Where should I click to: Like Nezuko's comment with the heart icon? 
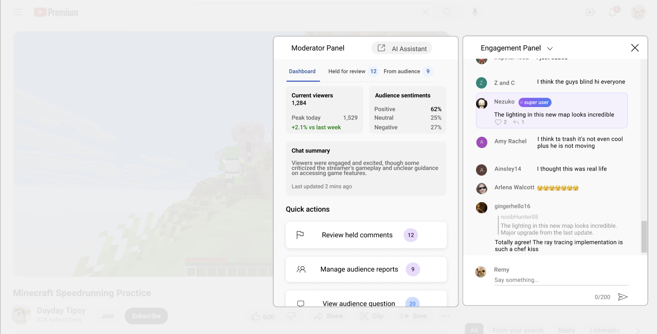(498, 122)
